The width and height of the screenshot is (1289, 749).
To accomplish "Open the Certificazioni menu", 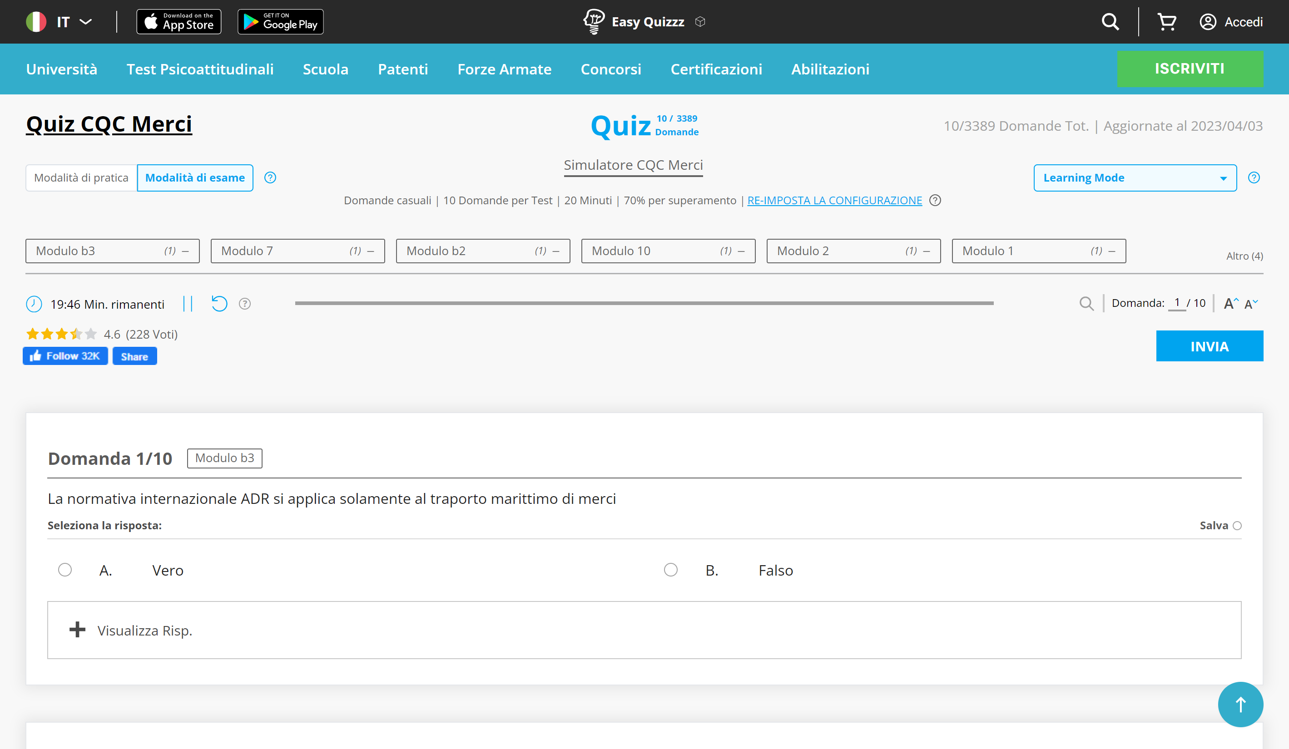I will click(716, 69).
